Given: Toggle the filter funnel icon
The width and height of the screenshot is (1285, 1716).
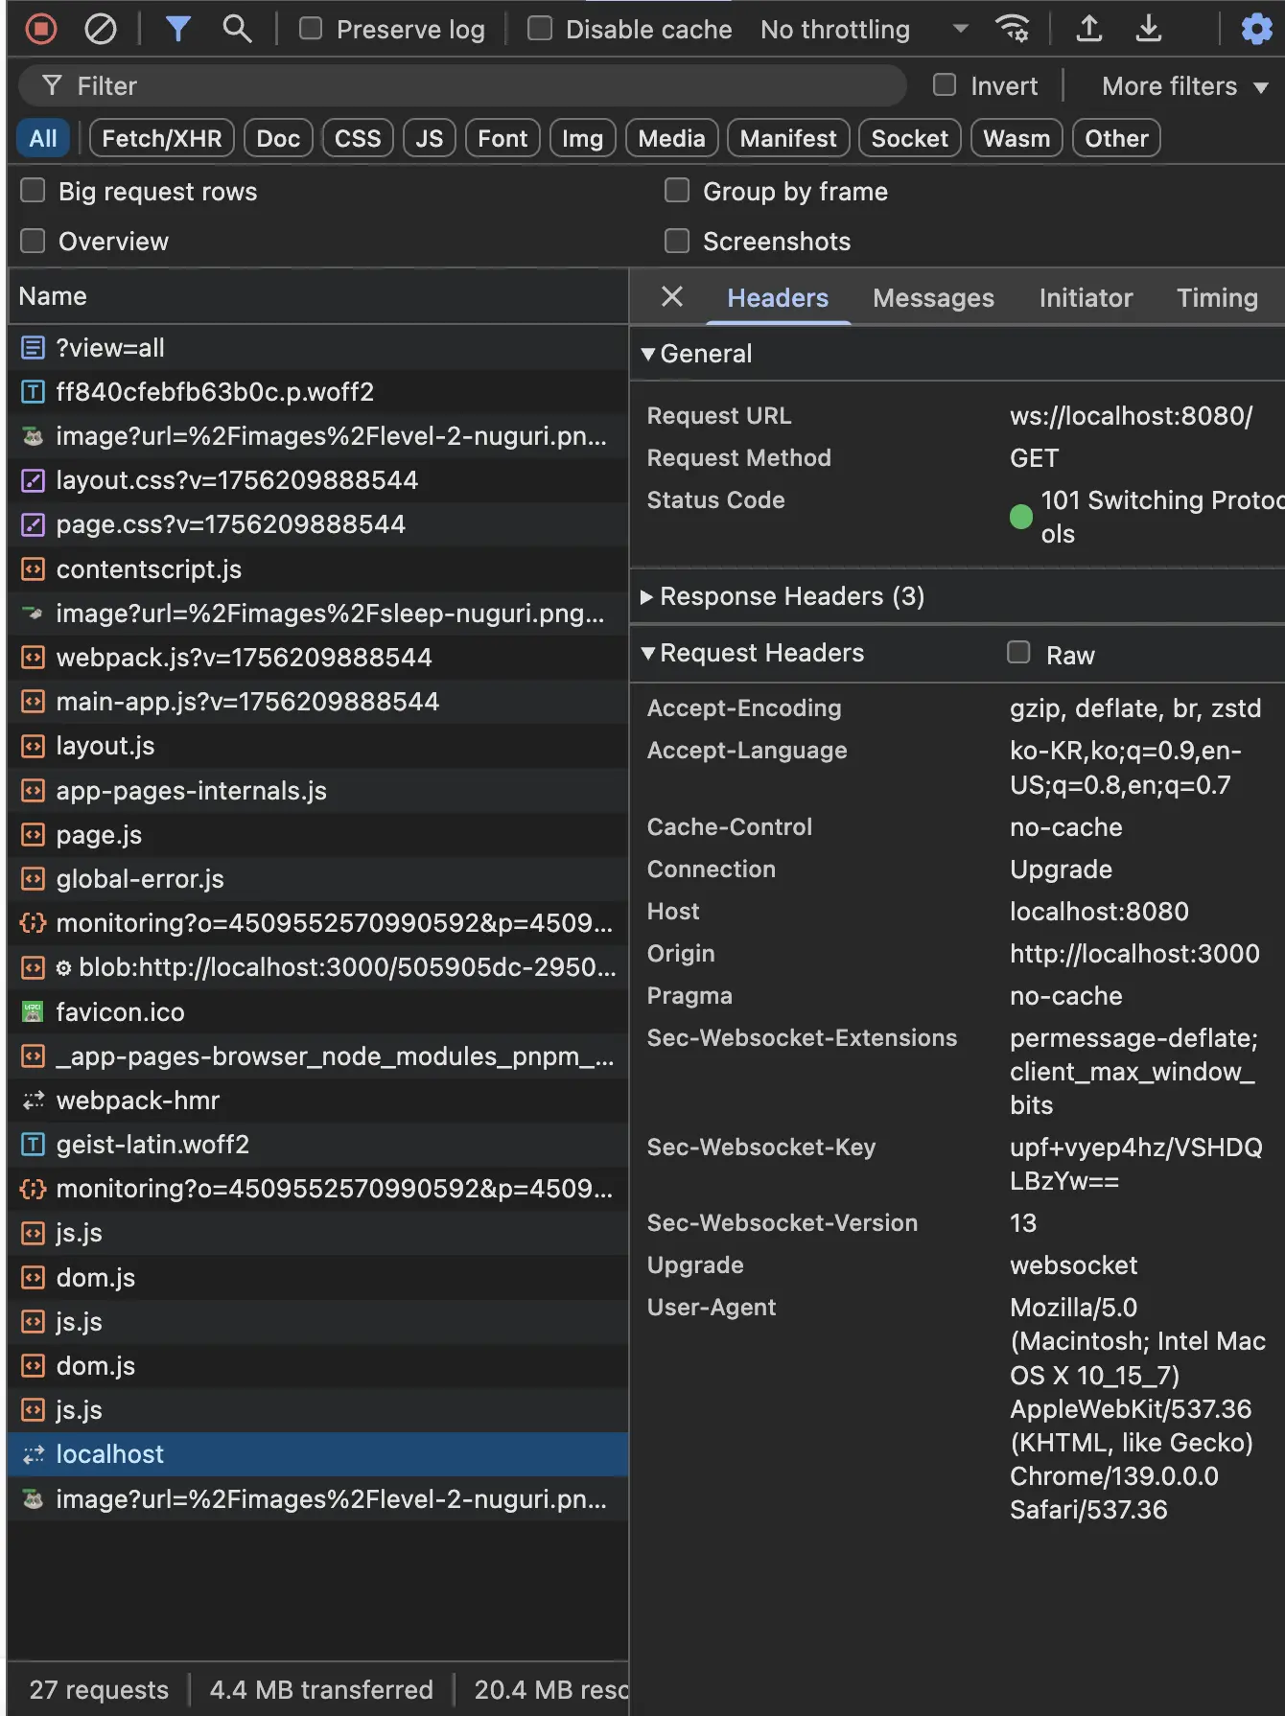Looking at the screenshot, I should (x=177, y=29).
